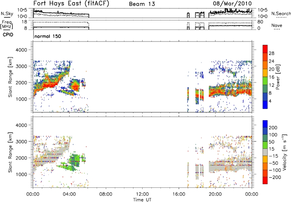Click the '20:00' time axis label

coord(215,194)
